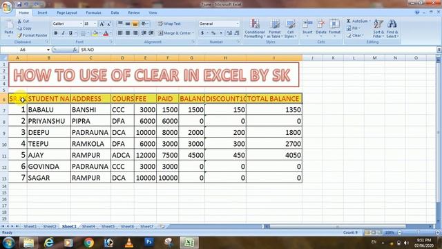Click the formula bar showing SR.NO
Image resolution: width=442 pixels, height=249 pixels.
[258, 50]
